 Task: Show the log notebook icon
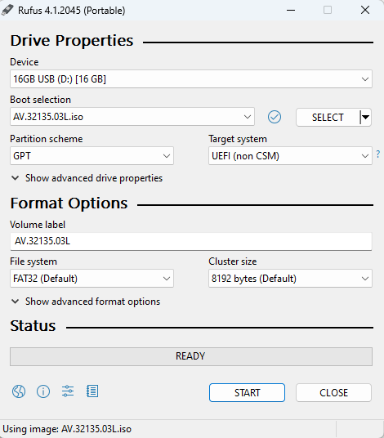(x=92, y=391)
